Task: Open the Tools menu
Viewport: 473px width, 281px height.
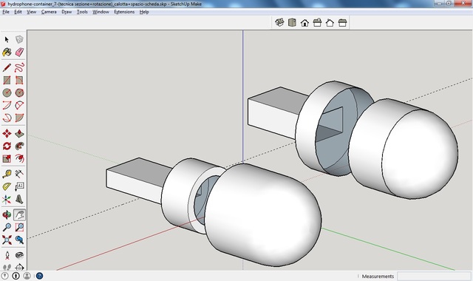Action: (x=82, y=12)
